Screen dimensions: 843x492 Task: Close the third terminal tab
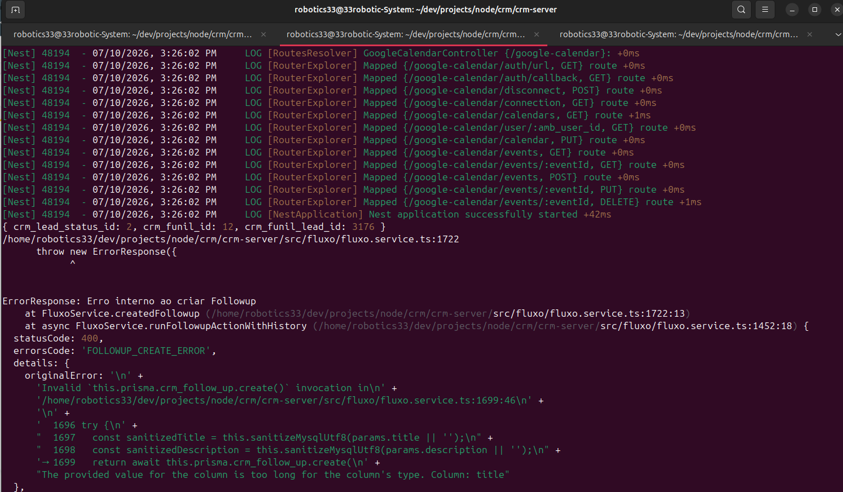click(810, 34)
